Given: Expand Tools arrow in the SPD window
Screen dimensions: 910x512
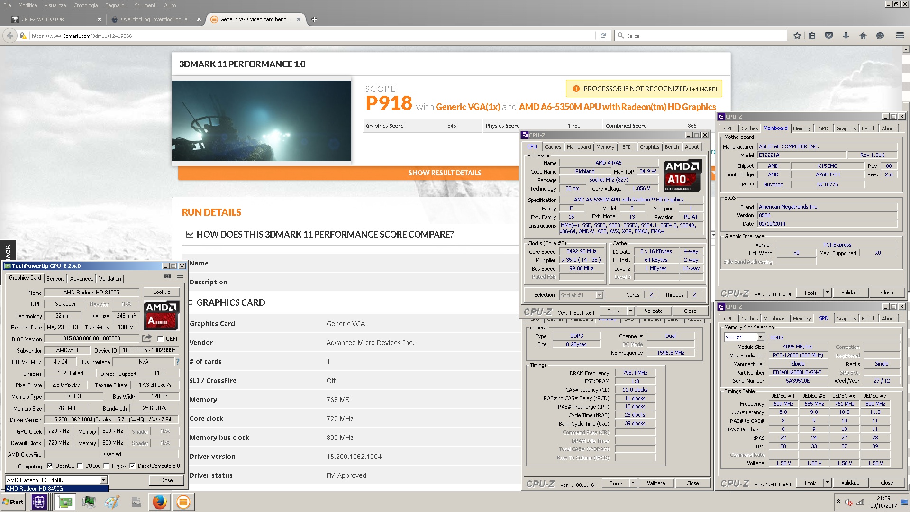Looking at the screenshot, I should coord(827,483).
